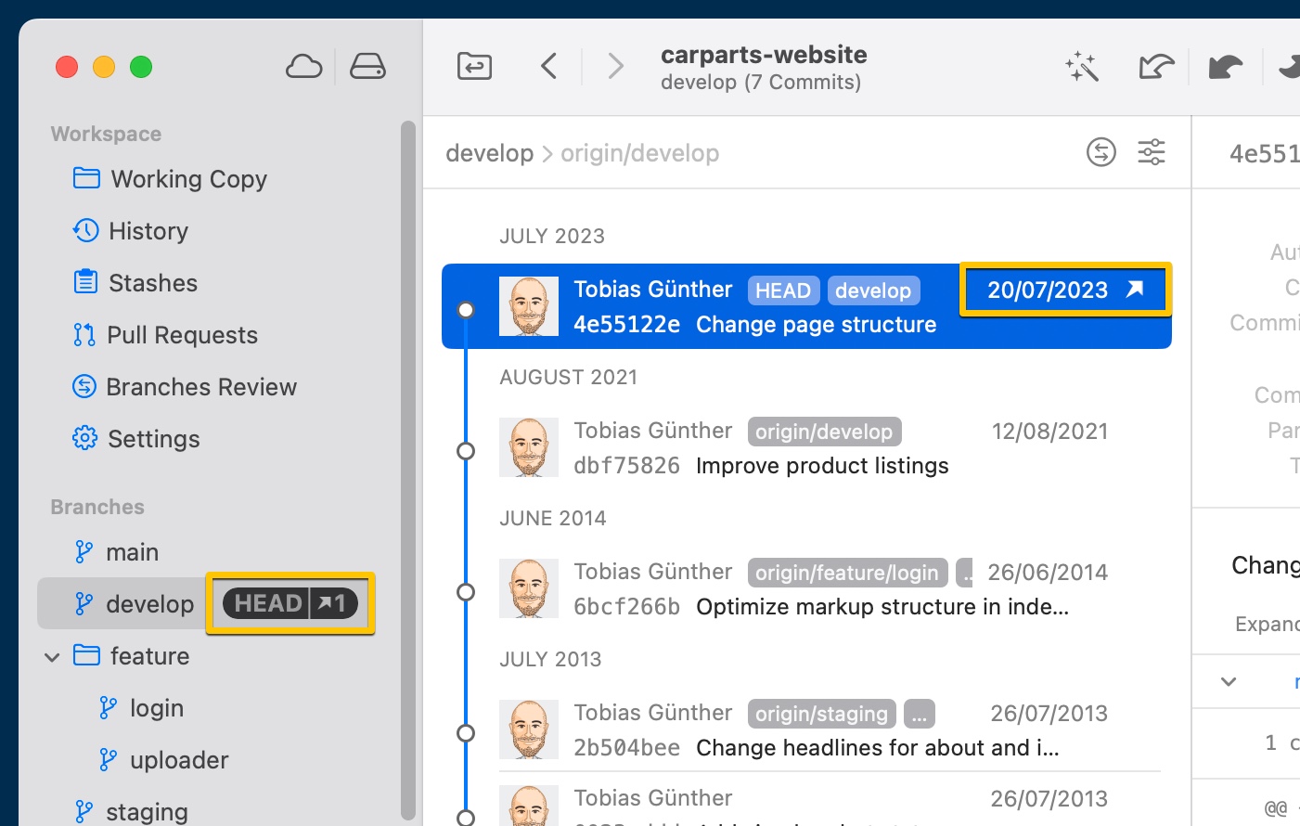Screen dimensions: 1300x826
Task: Expand the ellipsis badge beside origin/staging
Action: pyautogui.click(x=919, y=714)
